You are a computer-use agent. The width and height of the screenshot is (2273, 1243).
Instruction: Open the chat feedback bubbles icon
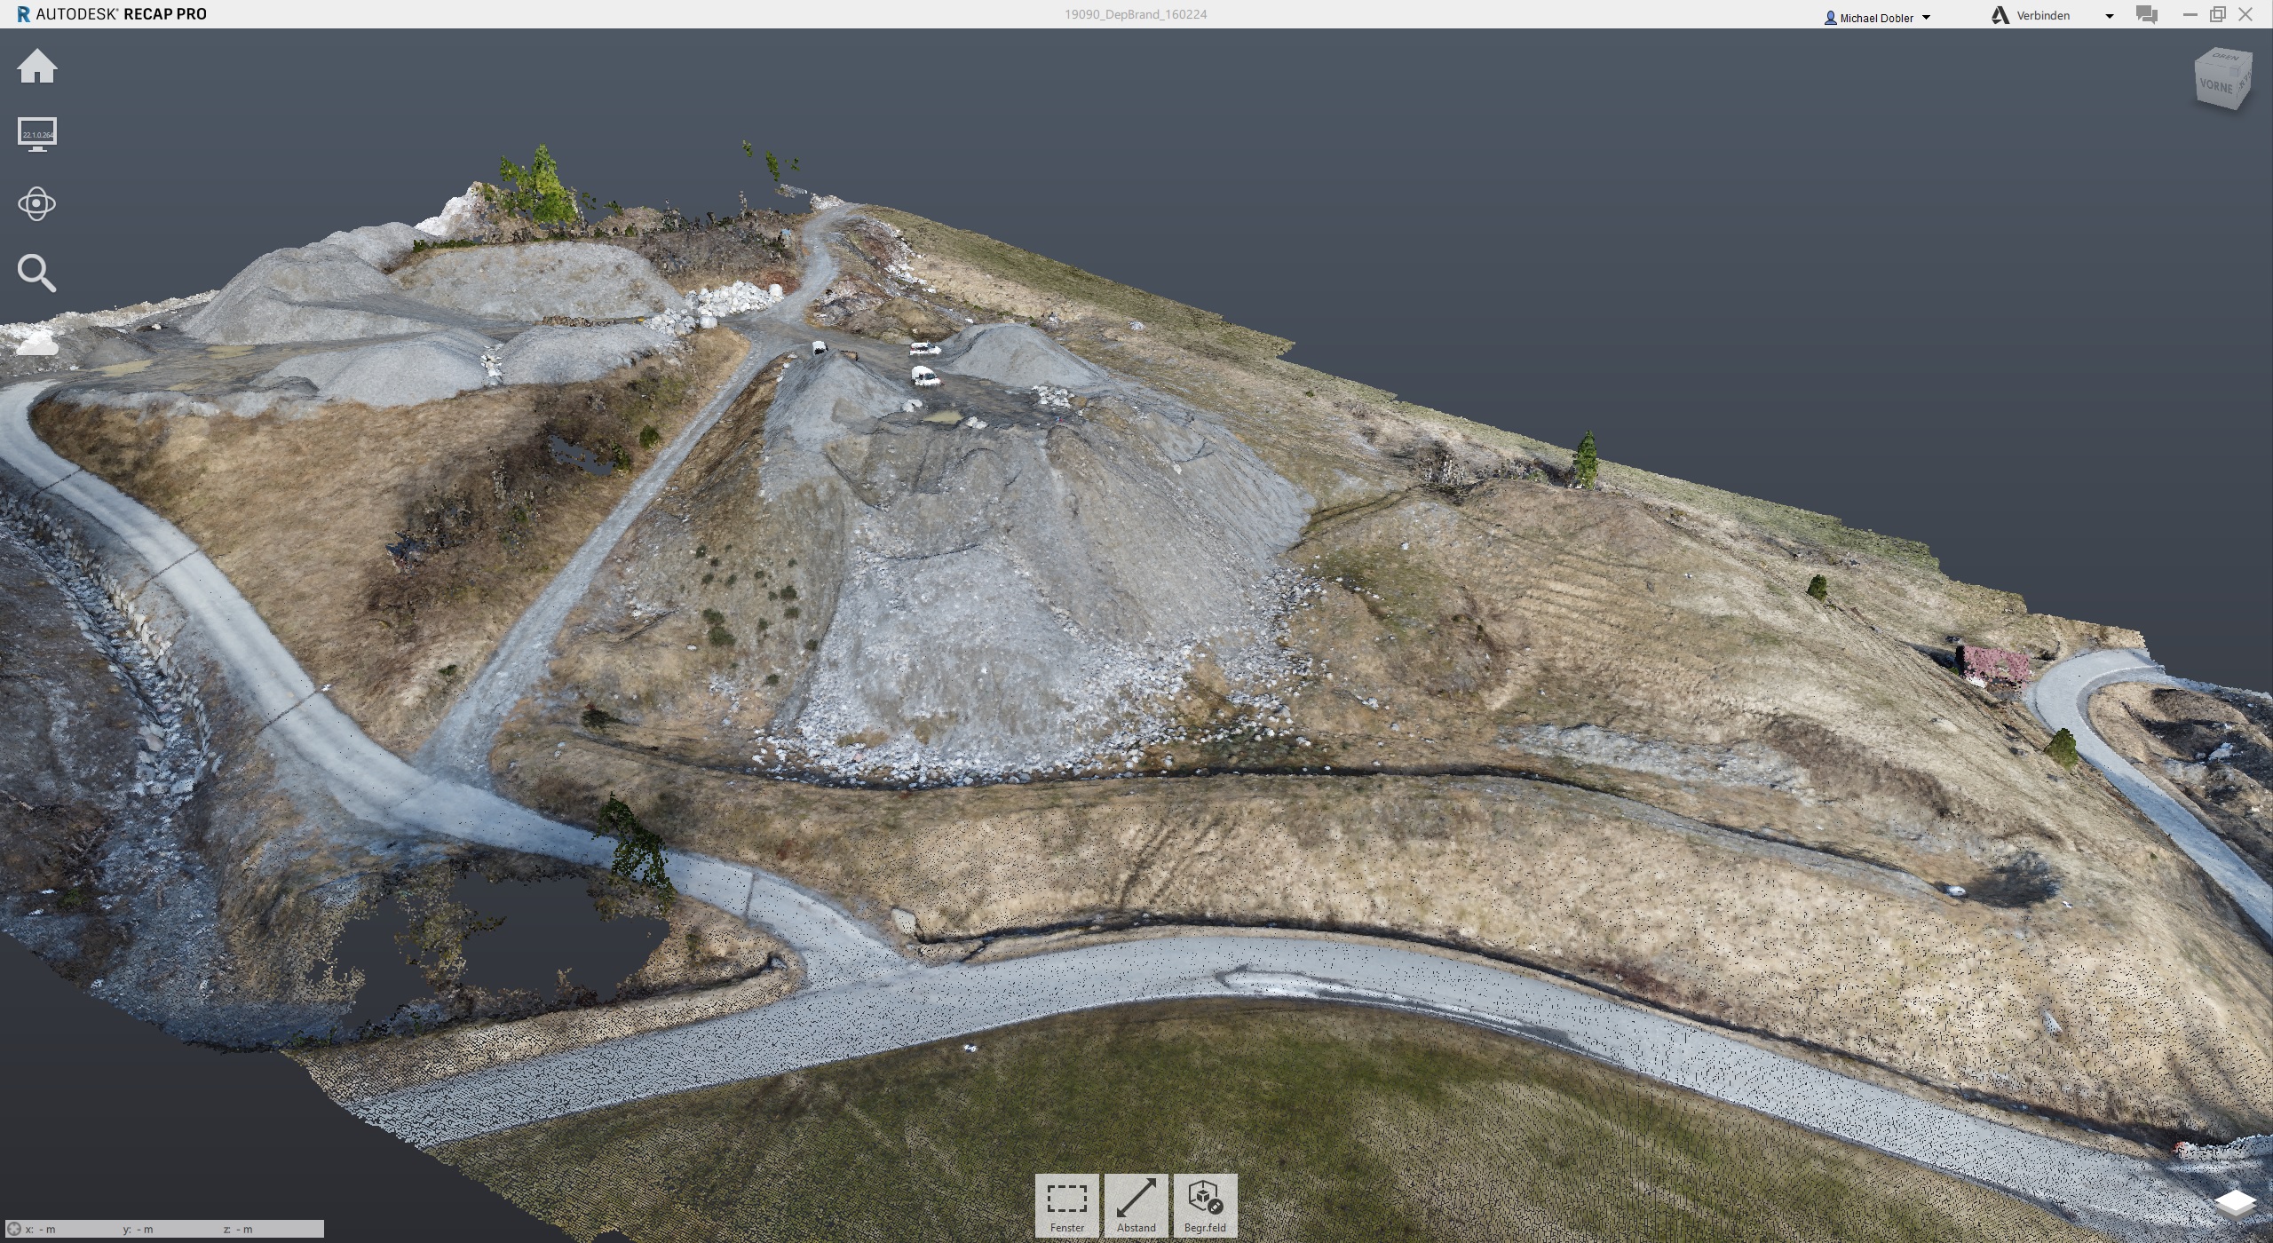coord(2147,15)
